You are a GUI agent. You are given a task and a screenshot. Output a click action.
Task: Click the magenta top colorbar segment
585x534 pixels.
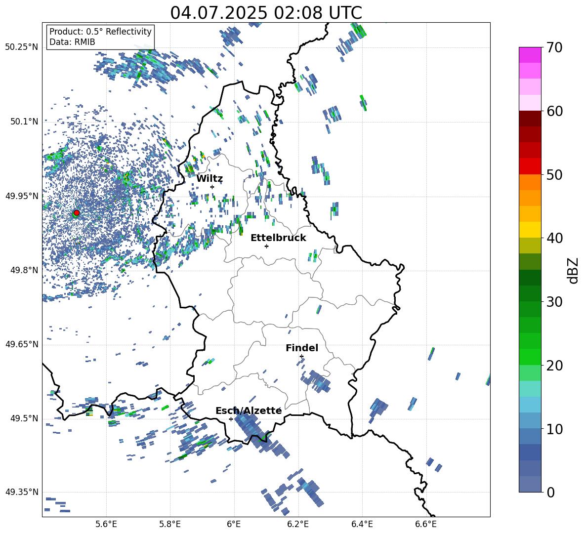coord(530,55)
